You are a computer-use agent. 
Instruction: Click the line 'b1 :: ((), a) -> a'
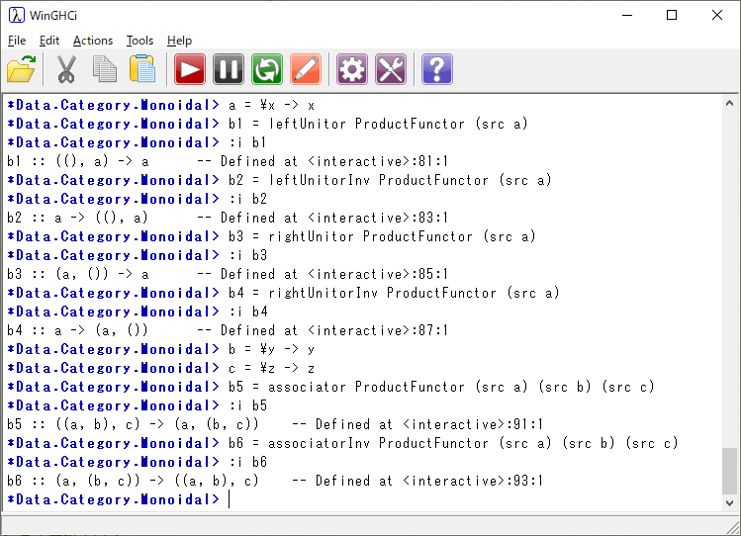pos(78,161)
